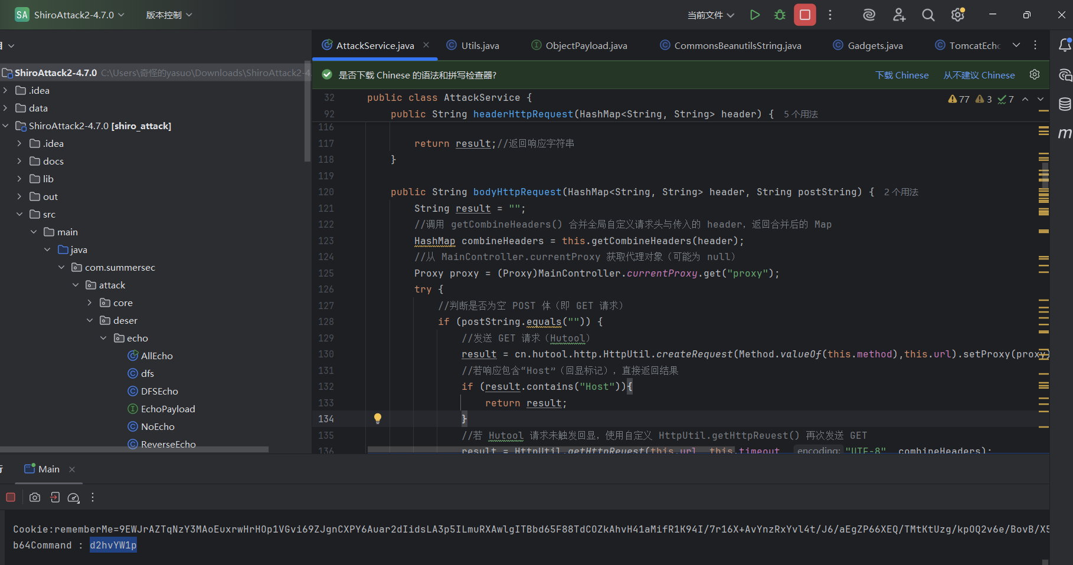Expand the docs folder in project tree
1073x565 pixels.
pos(19,161)
